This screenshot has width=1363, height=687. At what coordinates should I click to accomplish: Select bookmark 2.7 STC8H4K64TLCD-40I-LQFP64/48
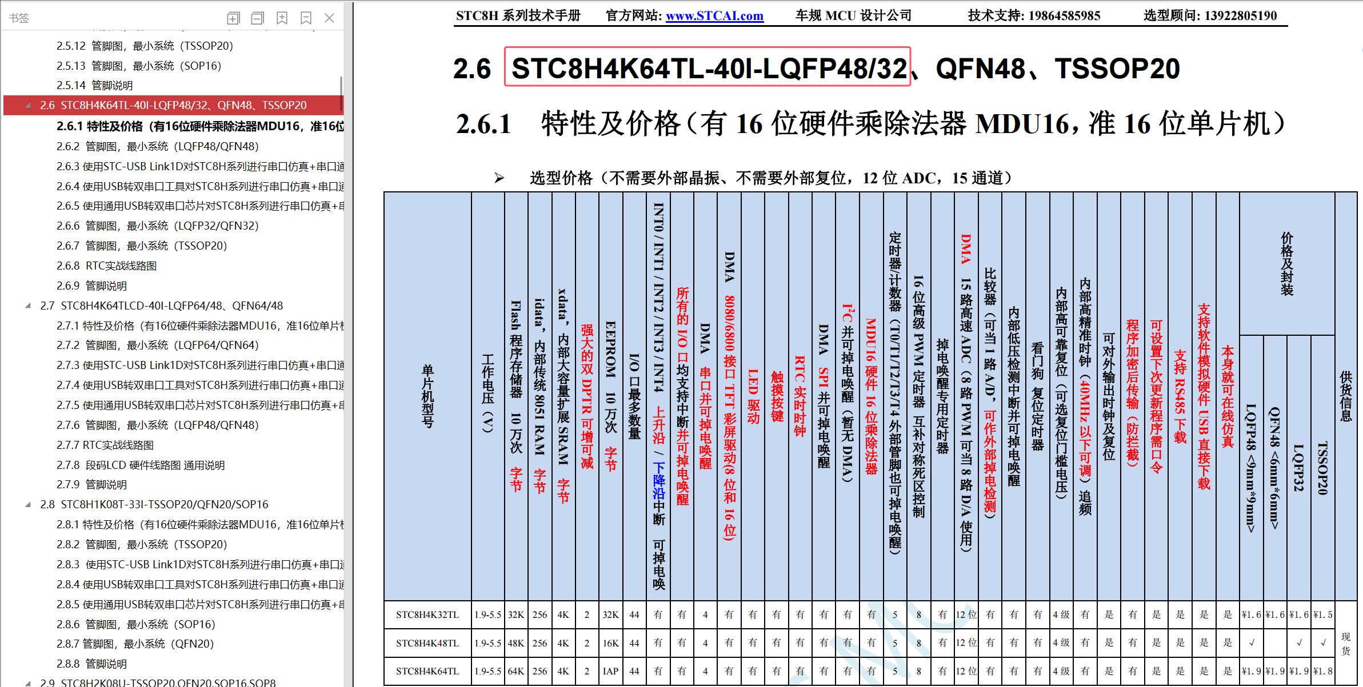[162, 306]
